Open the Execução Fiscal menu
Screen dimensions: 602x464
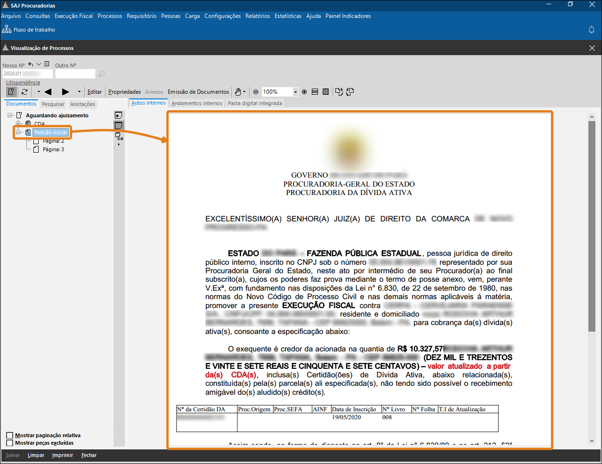pyautogui.click(x=73, y=16)
